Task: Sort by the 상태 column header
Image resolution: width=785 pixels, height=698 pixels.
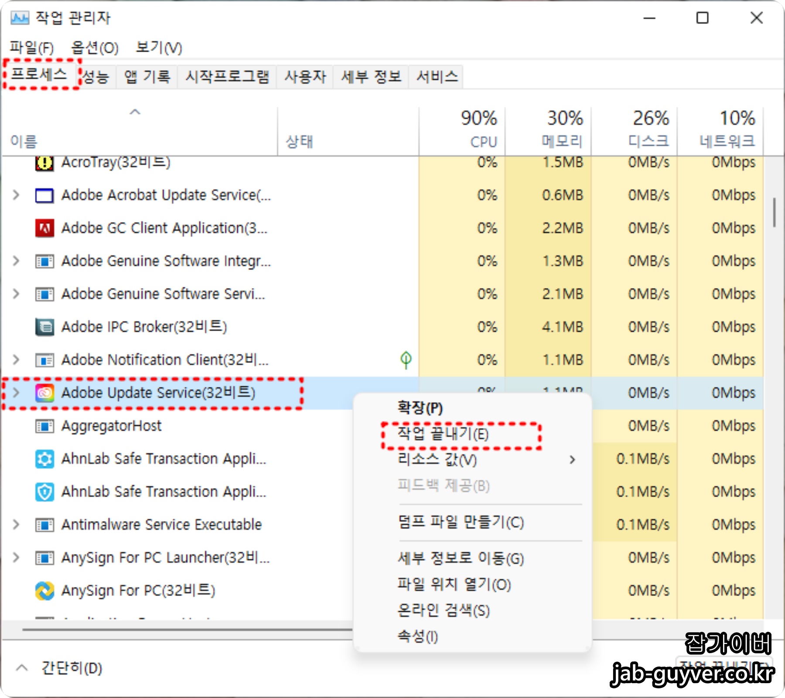Action: tap(348, 131)
